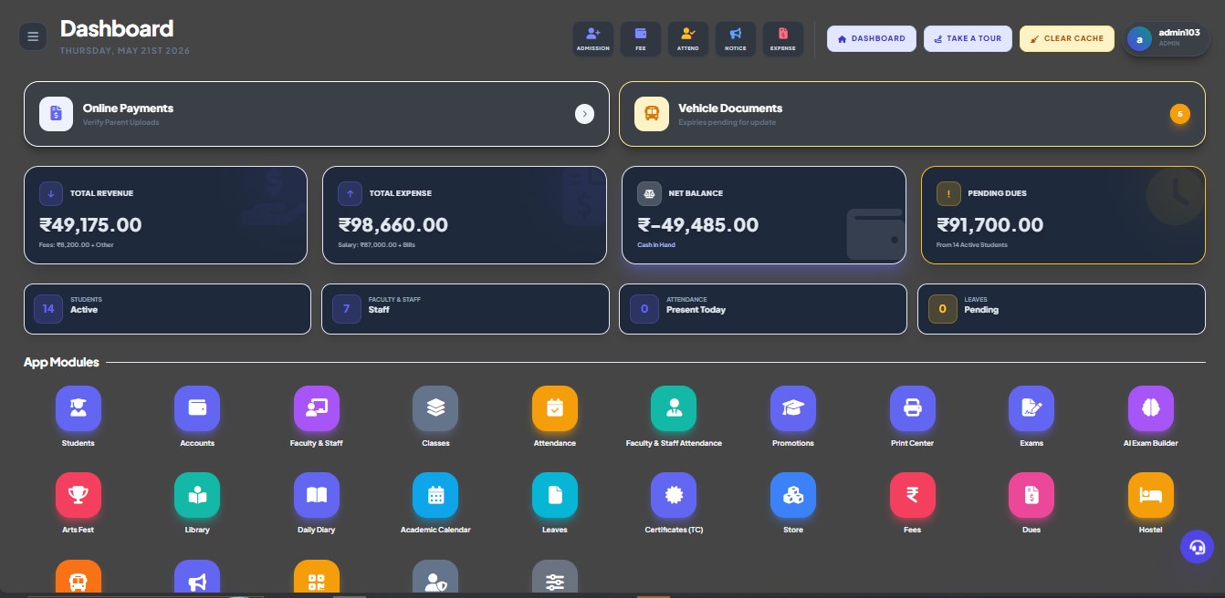Image resolution: width=1225 pixels, height=598 pixels.
Task: Open the Academic Calendar module
Action: tap(435, 495)
